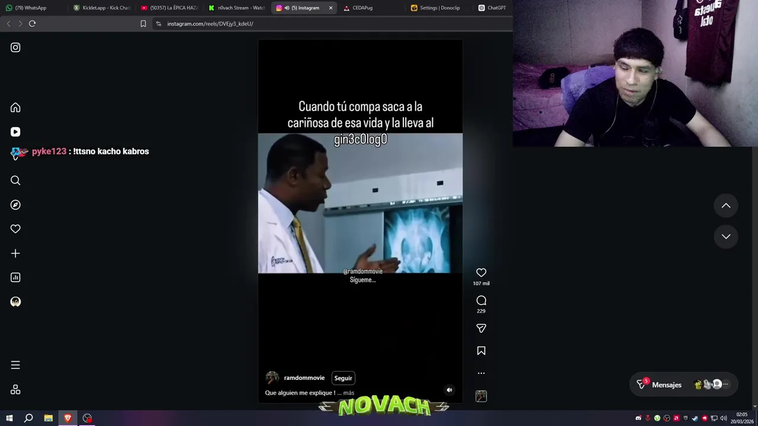Open Windows taskbar search

coord(28,418)
